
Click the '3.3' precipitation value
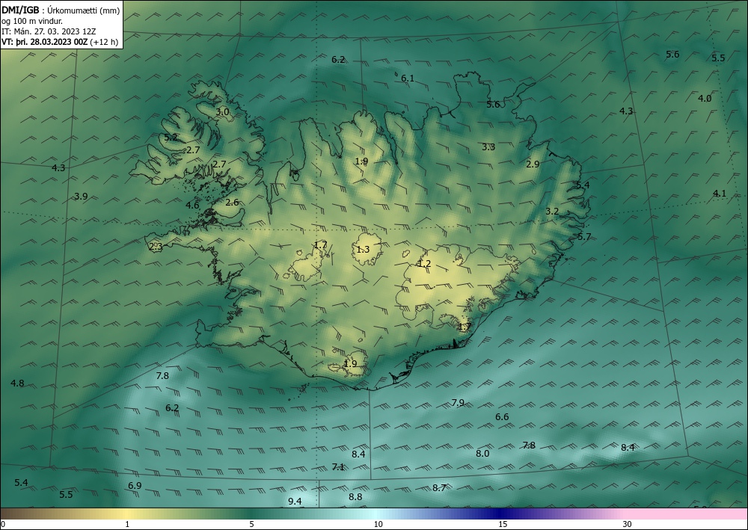[x=488, y=147]
